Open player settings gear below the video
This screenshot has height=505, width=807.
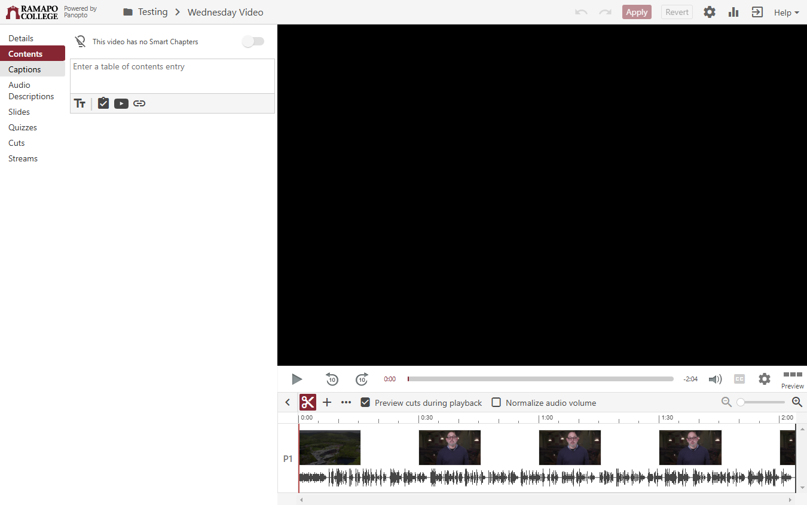coord(765,379)
